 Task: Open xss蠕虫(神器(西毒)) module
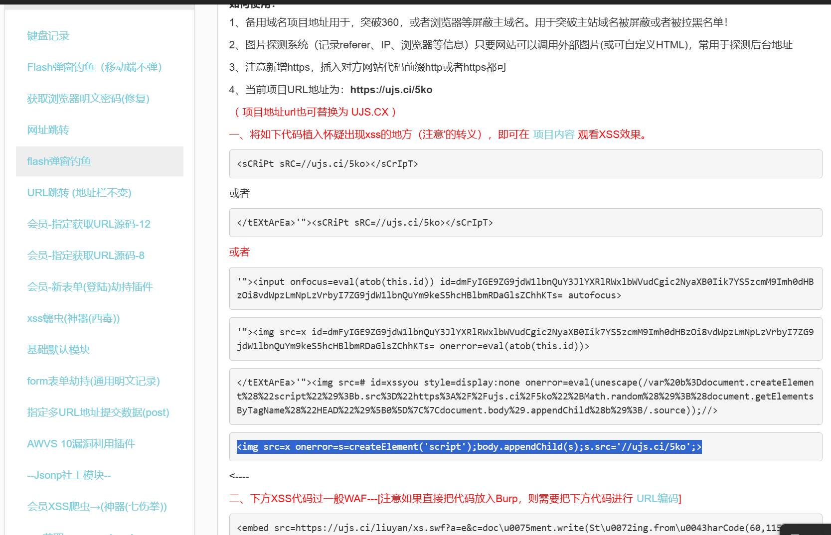tap(73, 318)
